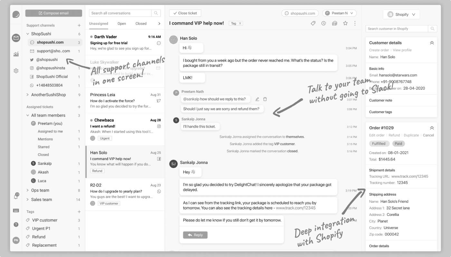Open the Create order link
The image size is (451, 257).
(379, 50)
